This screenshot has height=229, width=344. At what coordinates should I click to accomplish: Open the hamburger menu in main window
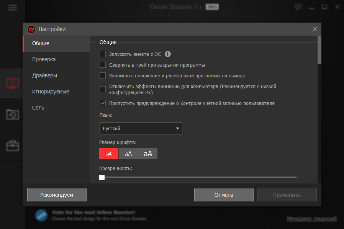13,8
